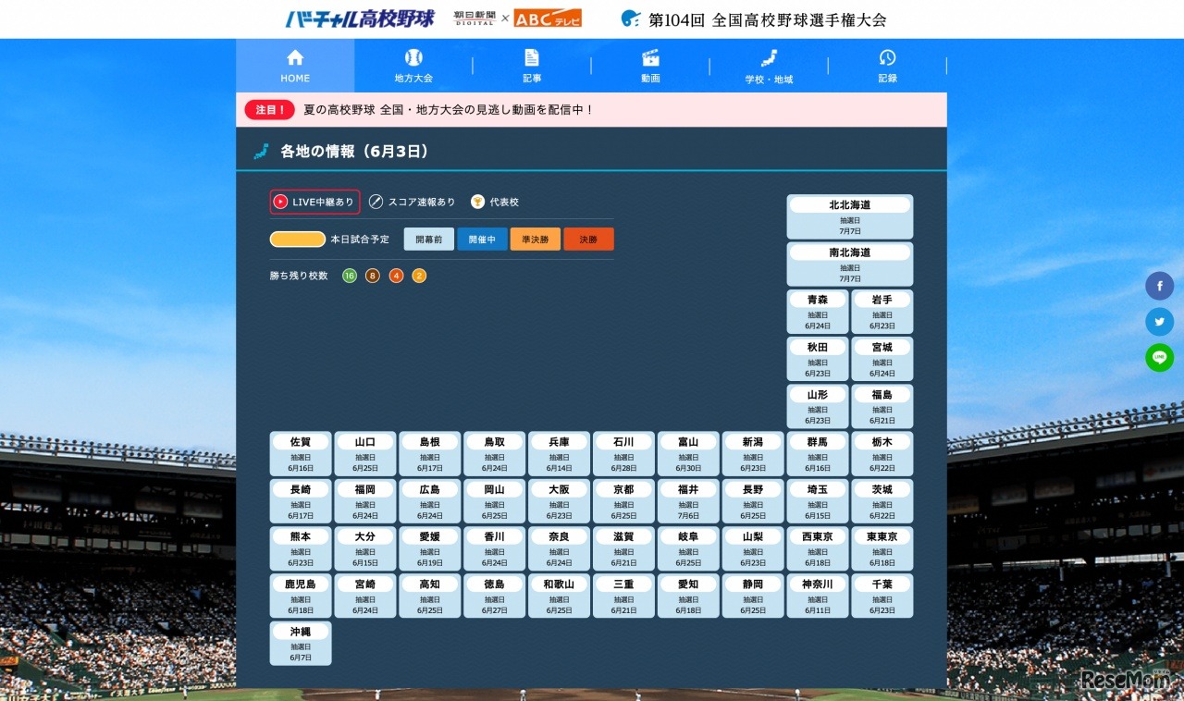Viewport: 1184px width, 701px height.
Task: Share the page via the Facebook icon
Action: tap(1159, 286)
